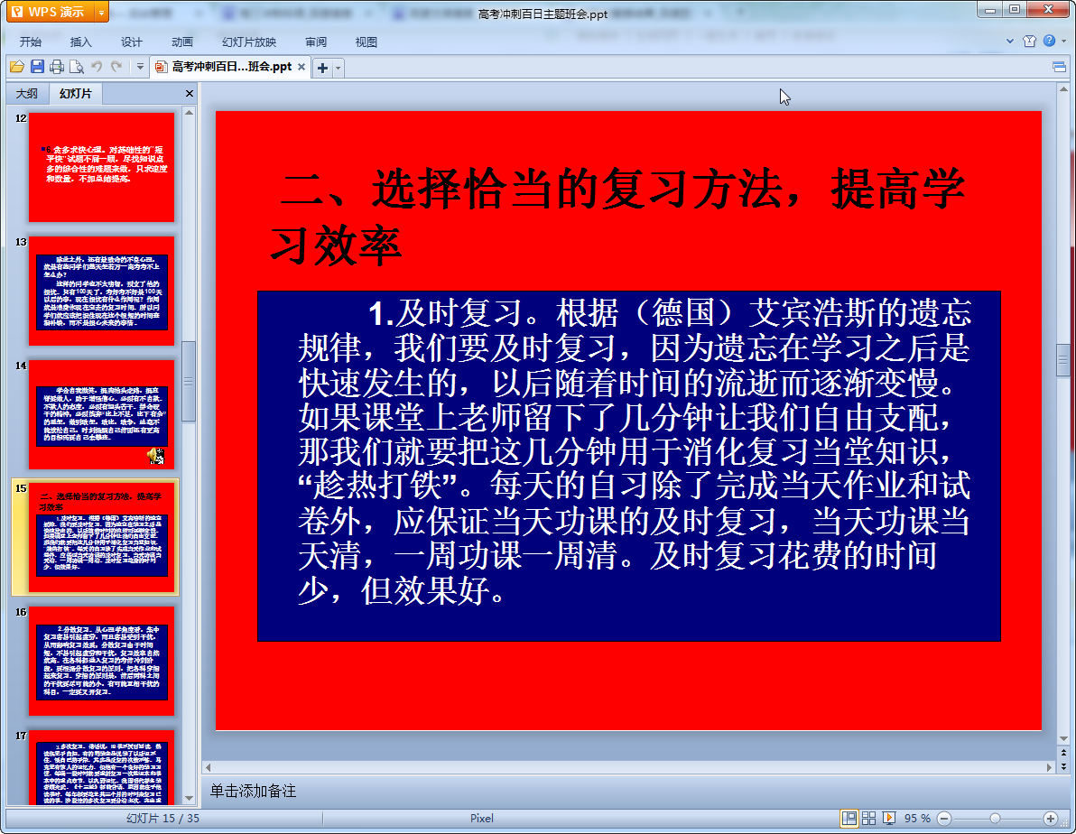1076x834 pixels.
Task: Click main vertical scrollbar up arrow
Action: click(x=1063, y=89)
